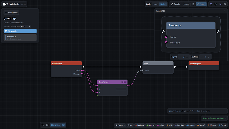Add an input on Concatenate with plus

click(125, 82)
